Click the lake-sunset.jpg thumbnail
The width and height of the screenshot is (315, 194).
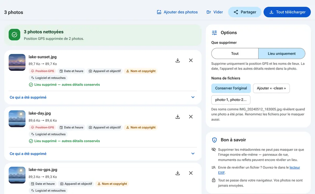click(x=17, y=62)
